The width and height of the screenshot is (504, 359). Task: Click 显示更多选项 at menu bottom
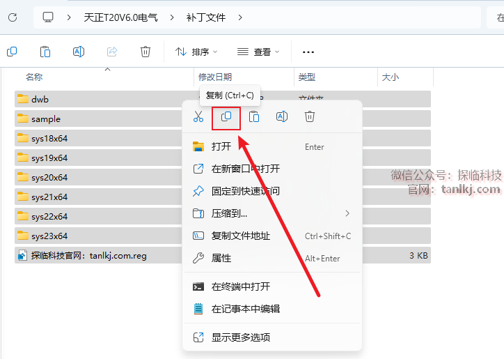241,337
